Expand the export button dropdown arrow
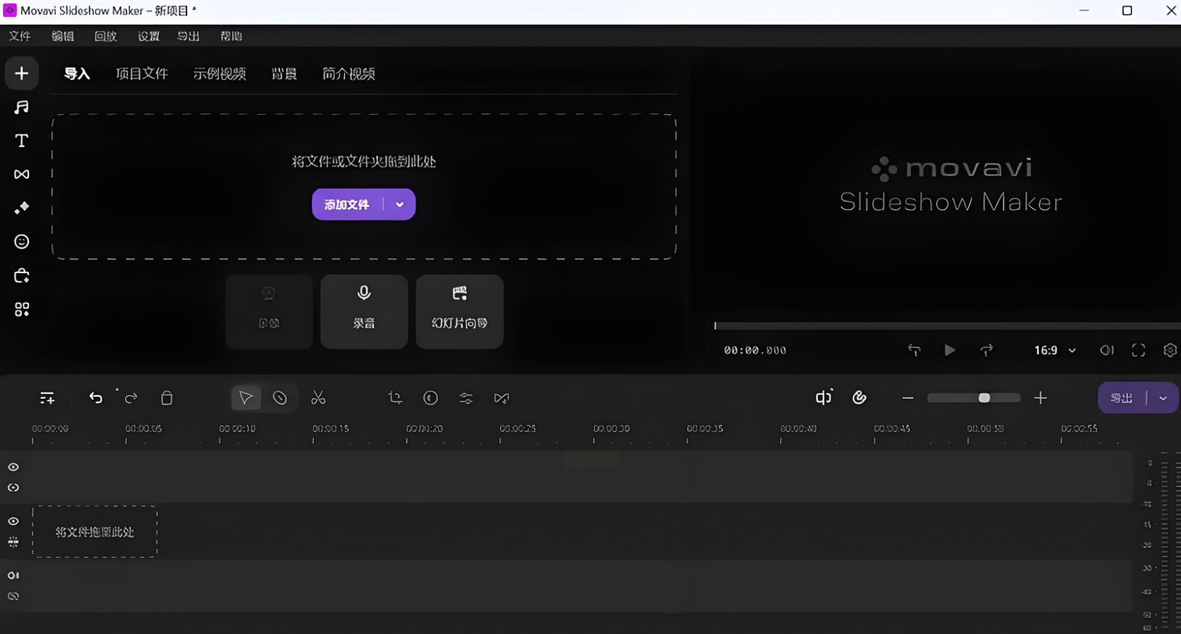The image size is (1181, 634). coord(1163,398)
